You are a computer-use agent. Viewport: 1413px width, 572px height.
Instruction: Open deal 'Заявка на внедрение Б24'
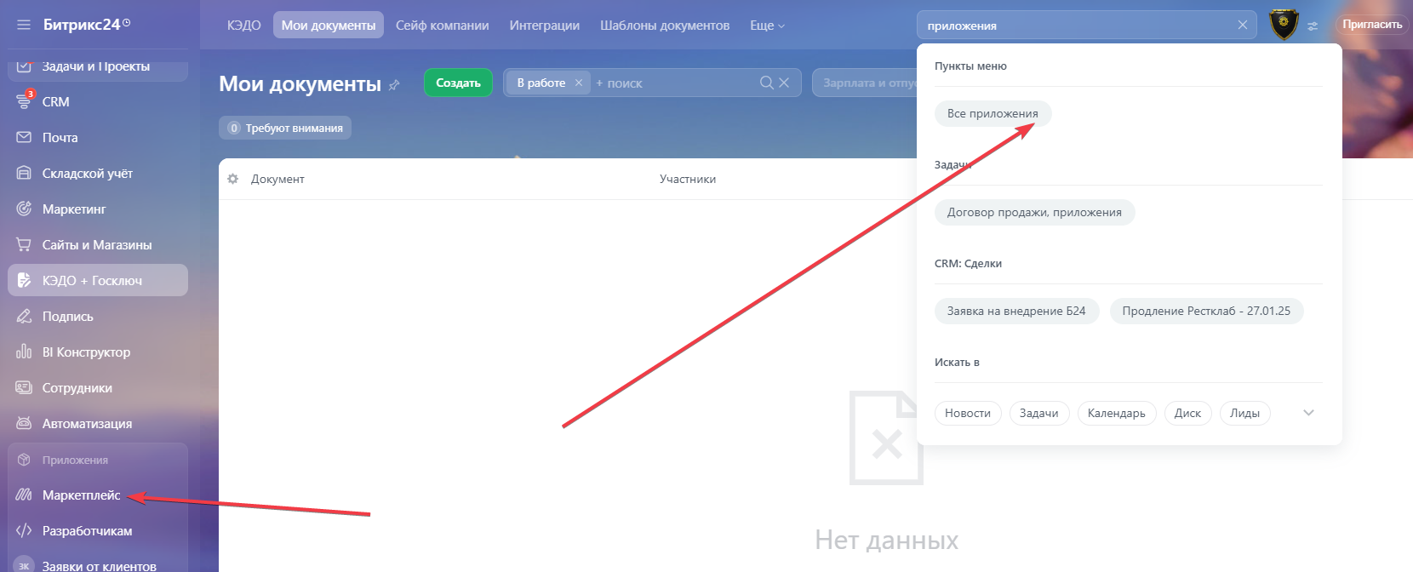point(1016,311)
